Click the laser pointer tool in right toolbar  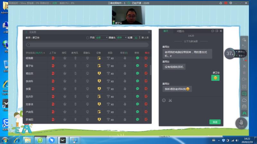244,40
